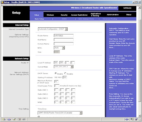Click the online/offline connection icon
142x122 pixels.
pos(127,119)
